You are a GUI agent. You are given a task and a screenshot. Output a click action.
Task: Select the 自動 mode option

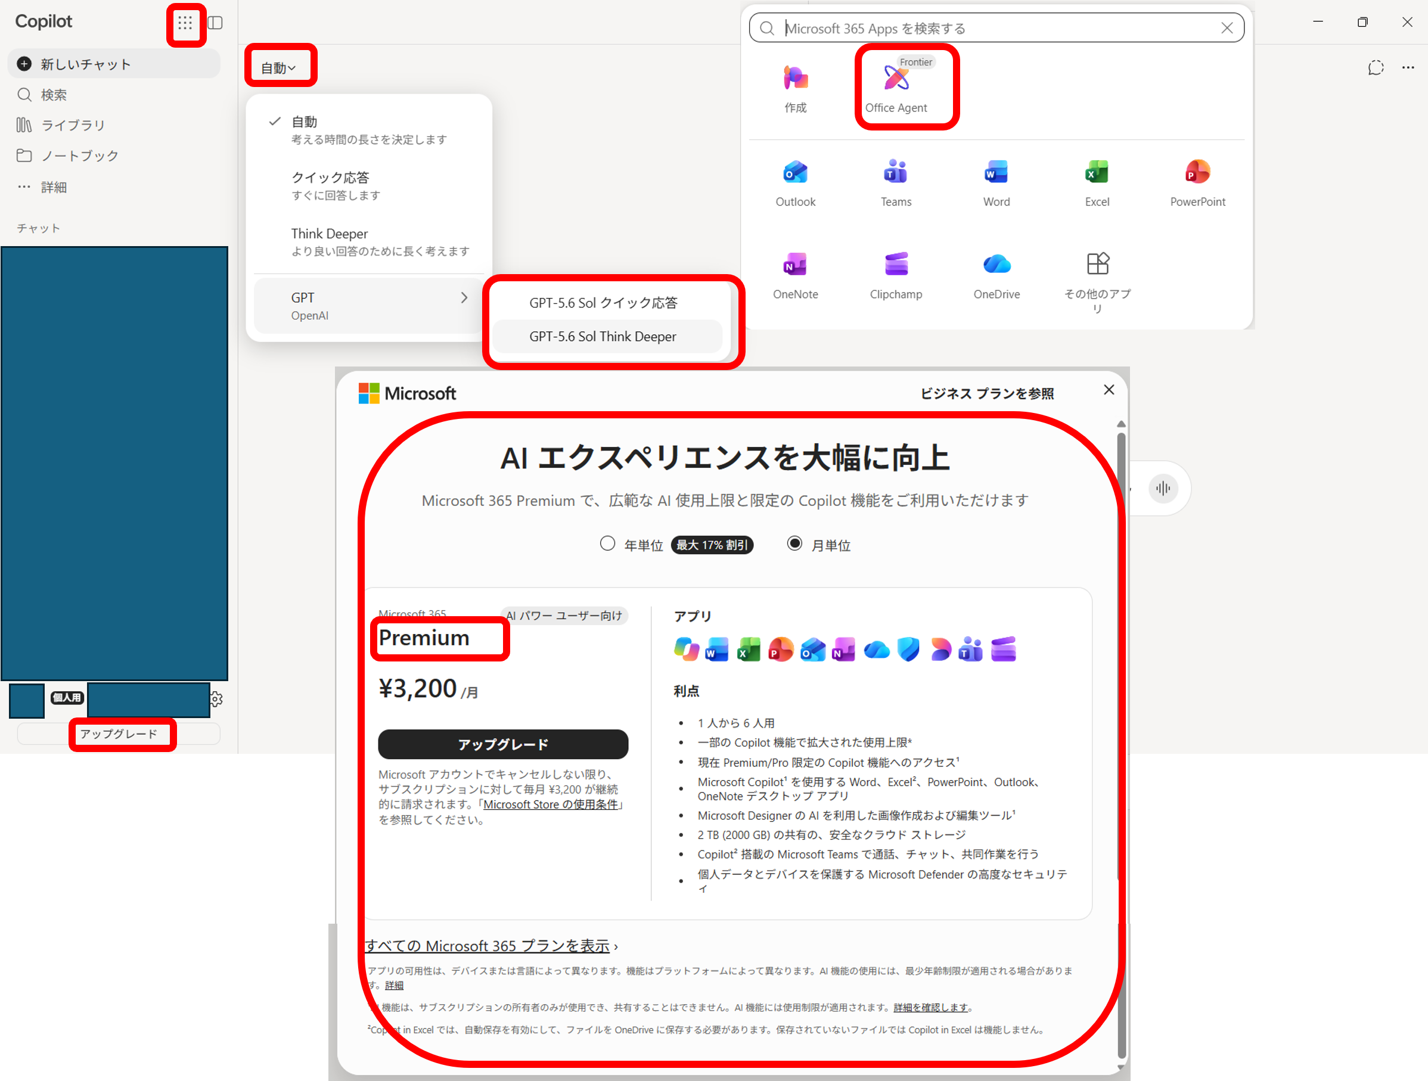pyautogui.click(x=370, y=130)
